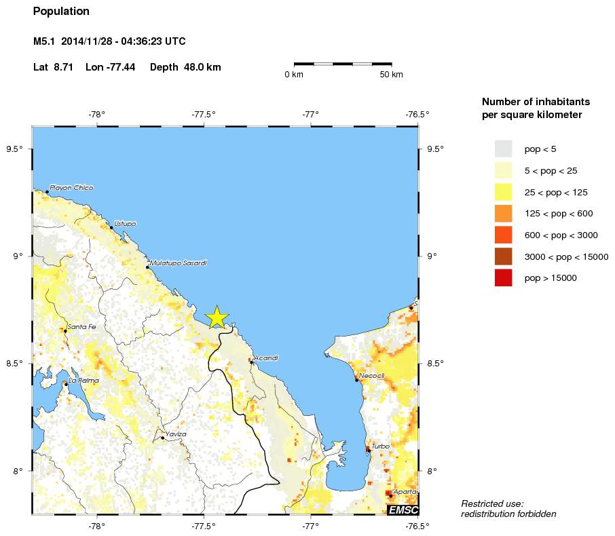Click the Turbo settlement marker
The image size is (615, 536).
[369, 450]
